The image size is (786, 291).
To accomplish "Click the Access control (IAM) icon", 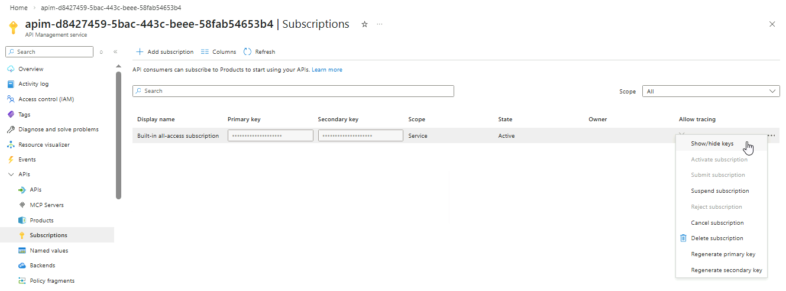I will [x=11, y=99].
